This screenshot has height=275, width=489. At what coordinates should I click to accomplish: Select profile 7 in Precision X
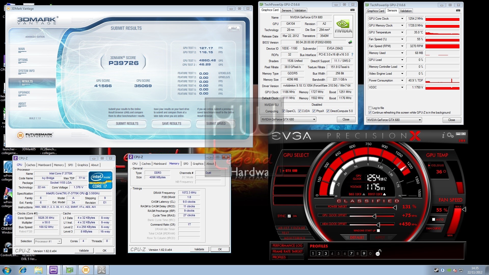click(351, 253)
